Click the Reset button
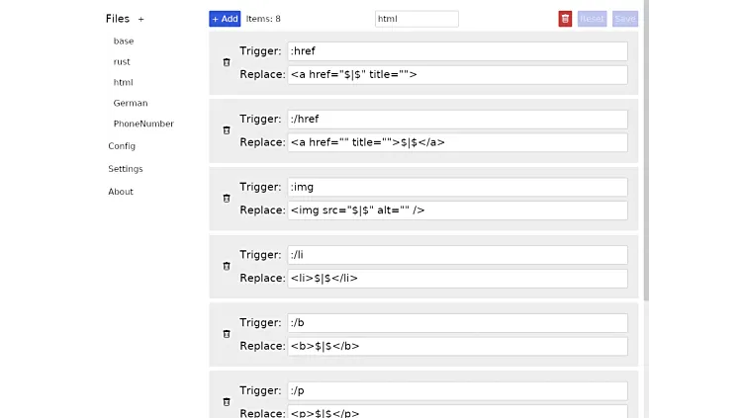This screenshot has height=418, width=744. tap(592, 19)
